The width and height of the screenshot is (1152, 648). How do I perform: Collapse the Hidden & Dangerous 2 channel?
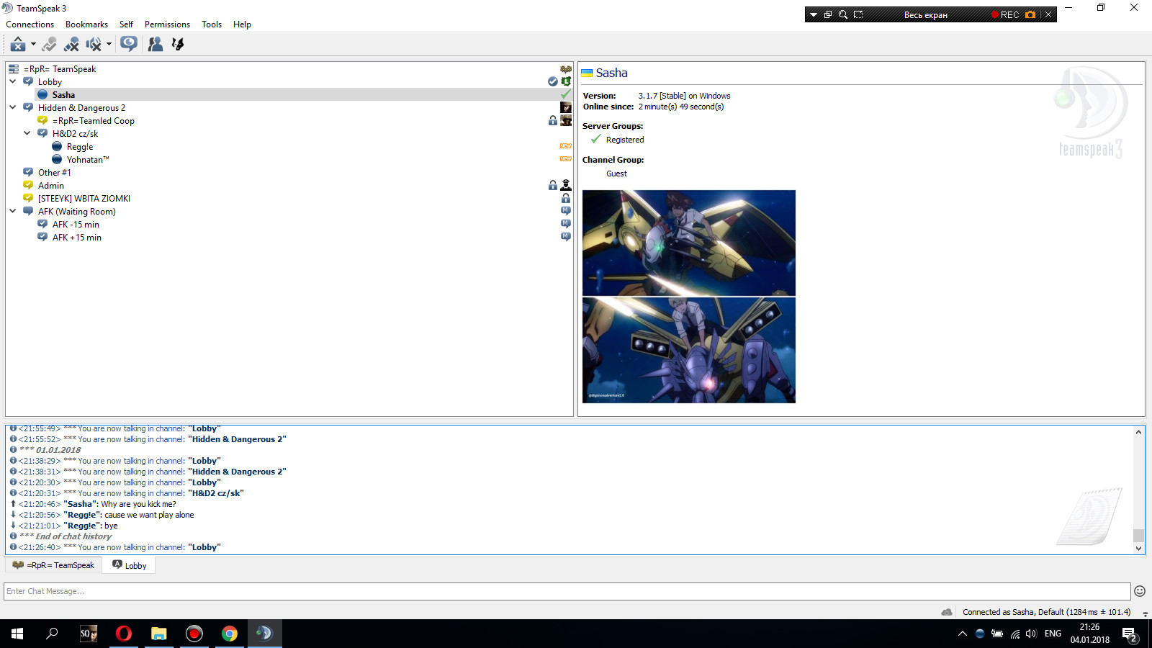point(13,107)
